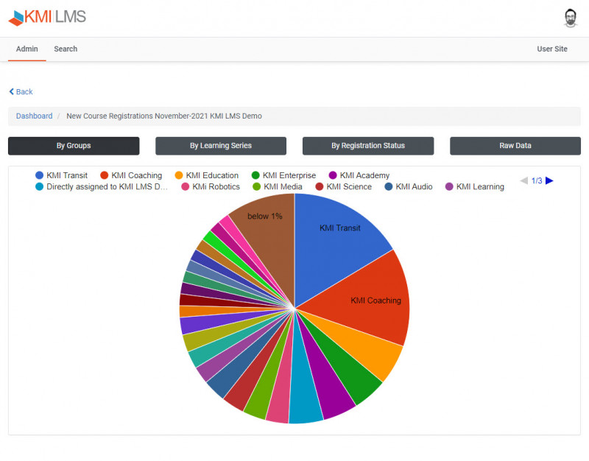The height and width of the screenshot is (461, 589).
Task: Show report By Groups
Action: [x=74, y=146]
